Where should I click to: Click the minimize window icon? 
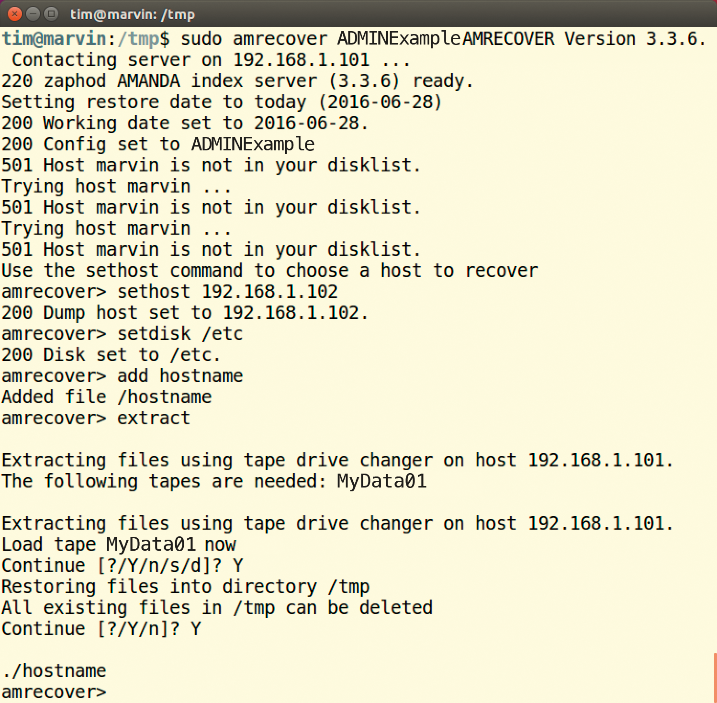click(x=34, y=14)
